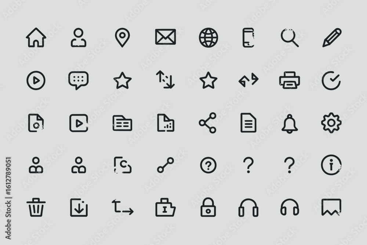Select the circle checkmark icon
Viewport: 367px width, 245px height.
(331, 80)
